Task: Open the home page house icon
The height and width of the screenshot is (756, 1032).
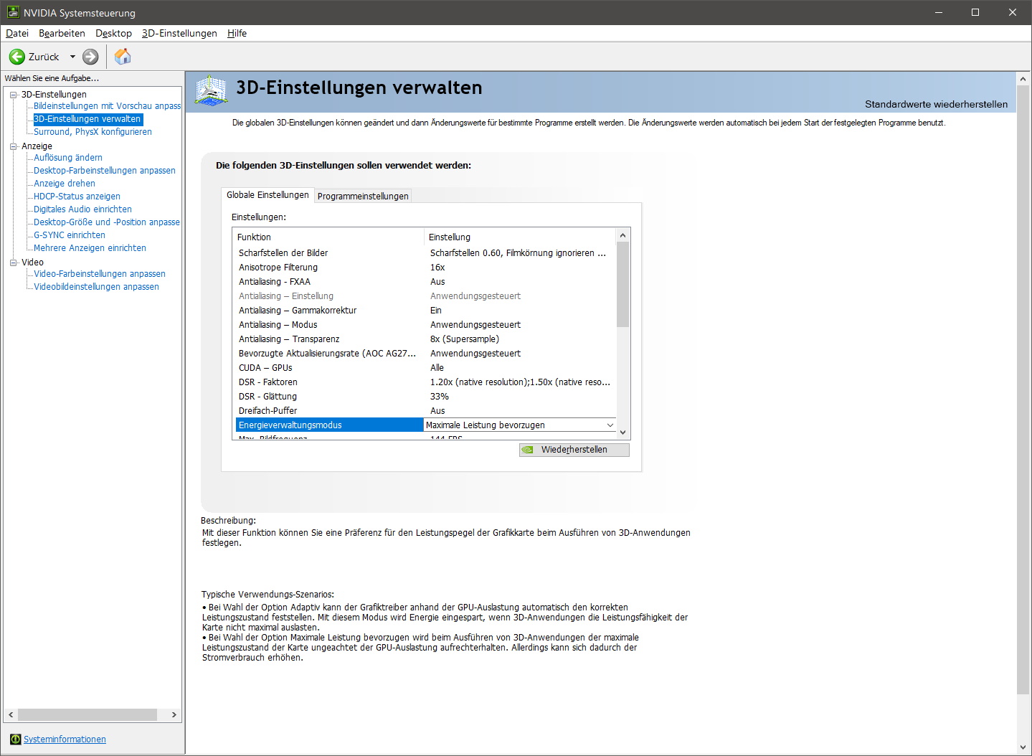Action: 123,56
